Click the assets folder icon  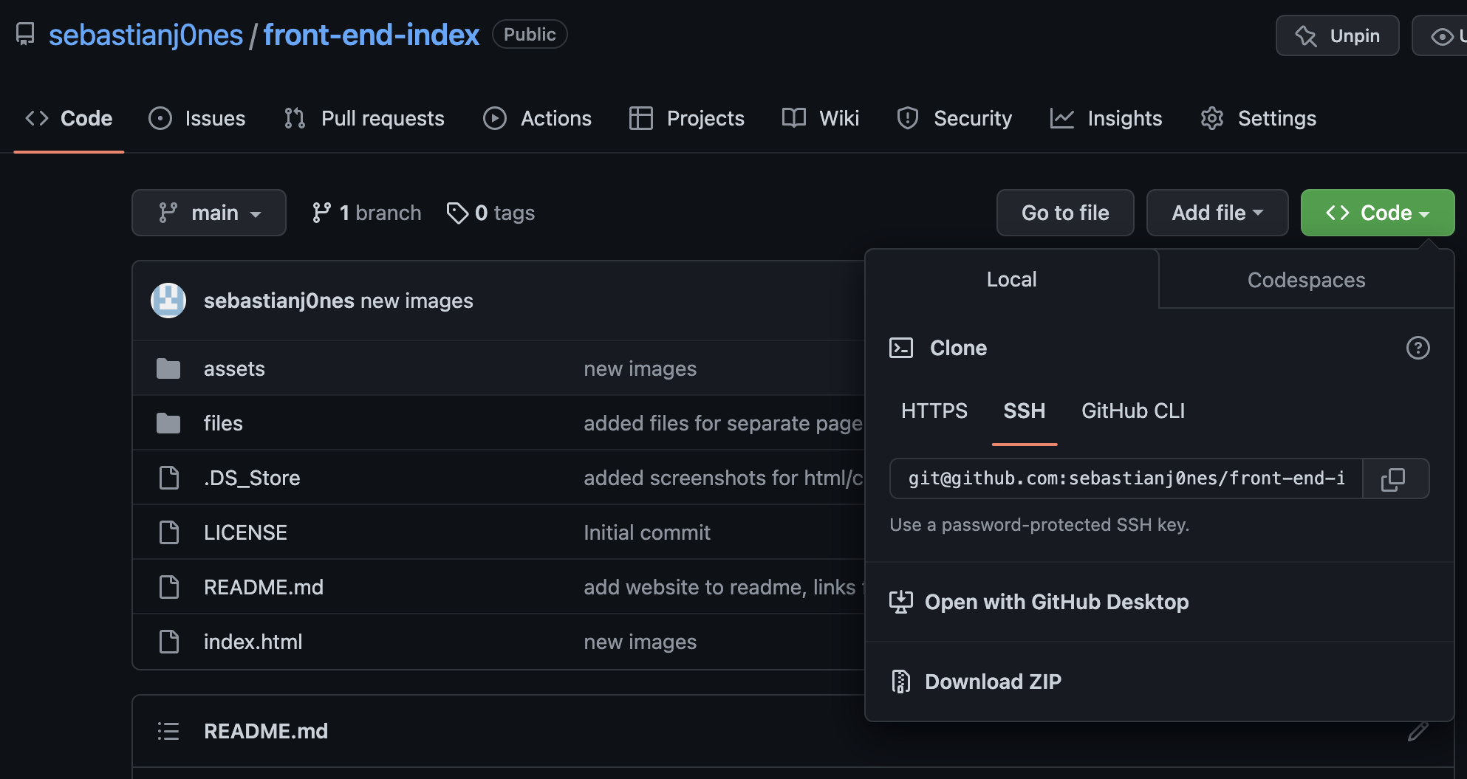[168, 368]
